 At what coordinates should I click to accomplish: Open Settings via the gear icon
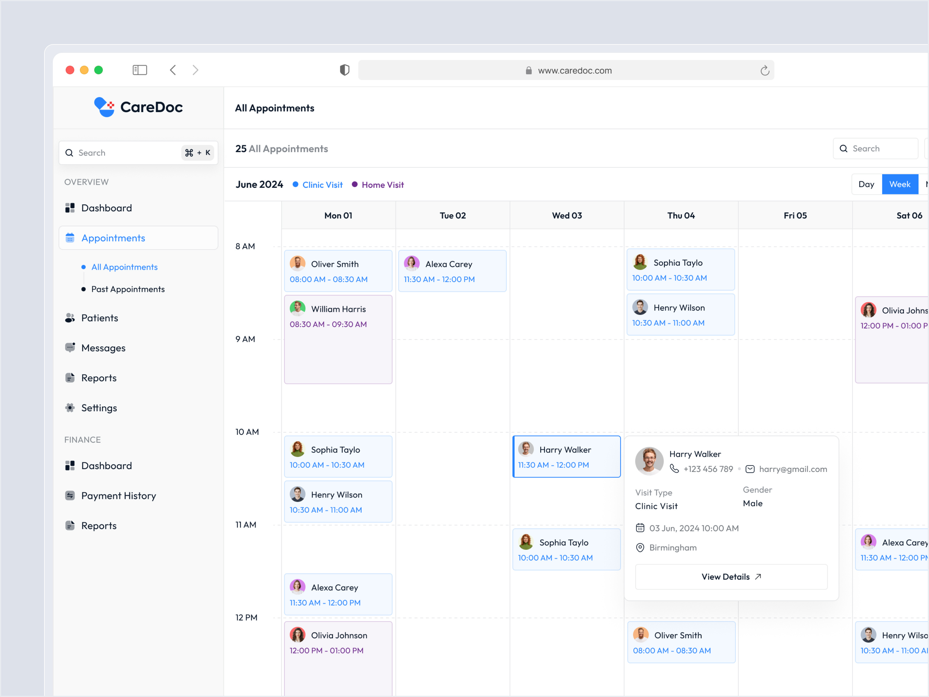pos(70,407)
